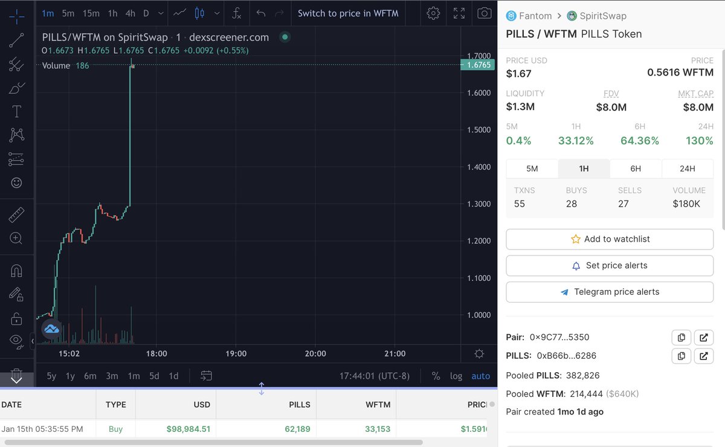This screenshot has height=447, width=725.
Task: Open Telegram price alerts
Action: 610,292
